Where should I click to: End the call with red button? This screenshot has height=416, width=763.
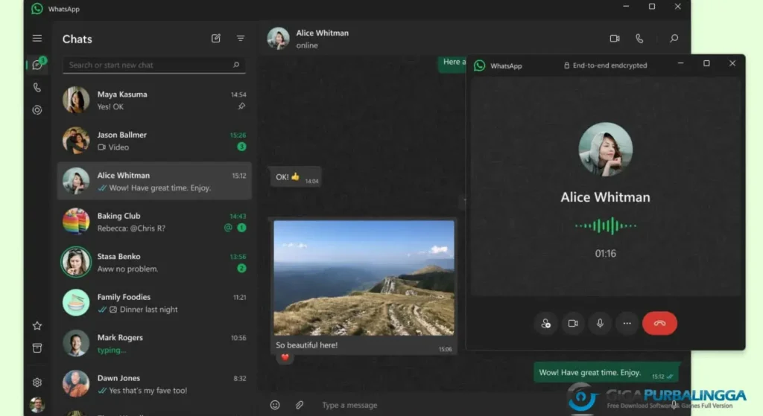pyautogui.click(x=660, y=323)
